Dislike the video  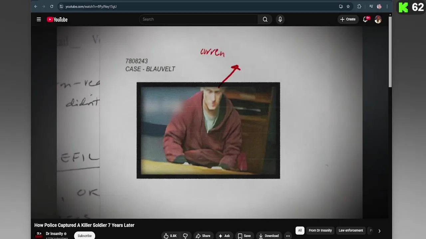tap(185, 236)
